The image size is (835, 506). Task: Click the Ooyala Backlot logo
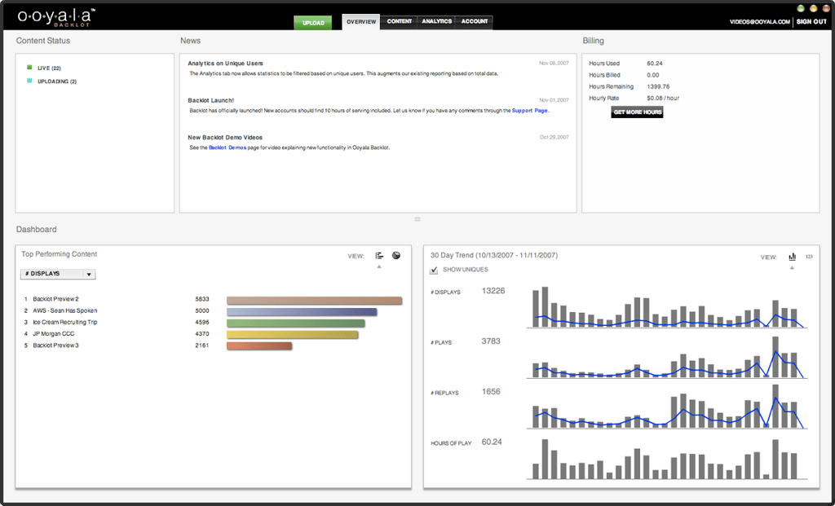[x=56, y=17]
